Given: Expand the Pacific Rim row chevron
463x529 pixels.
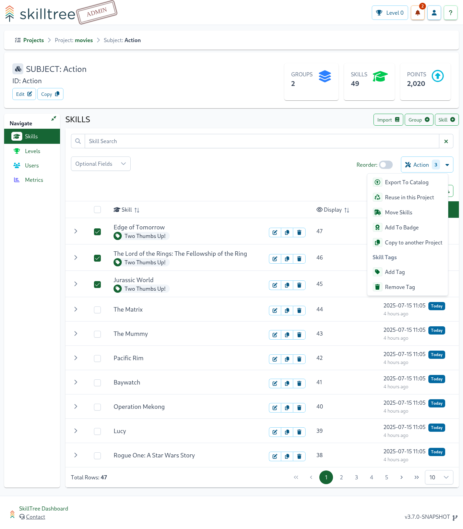Looking at the screenshot, I should tap(76, 358).
